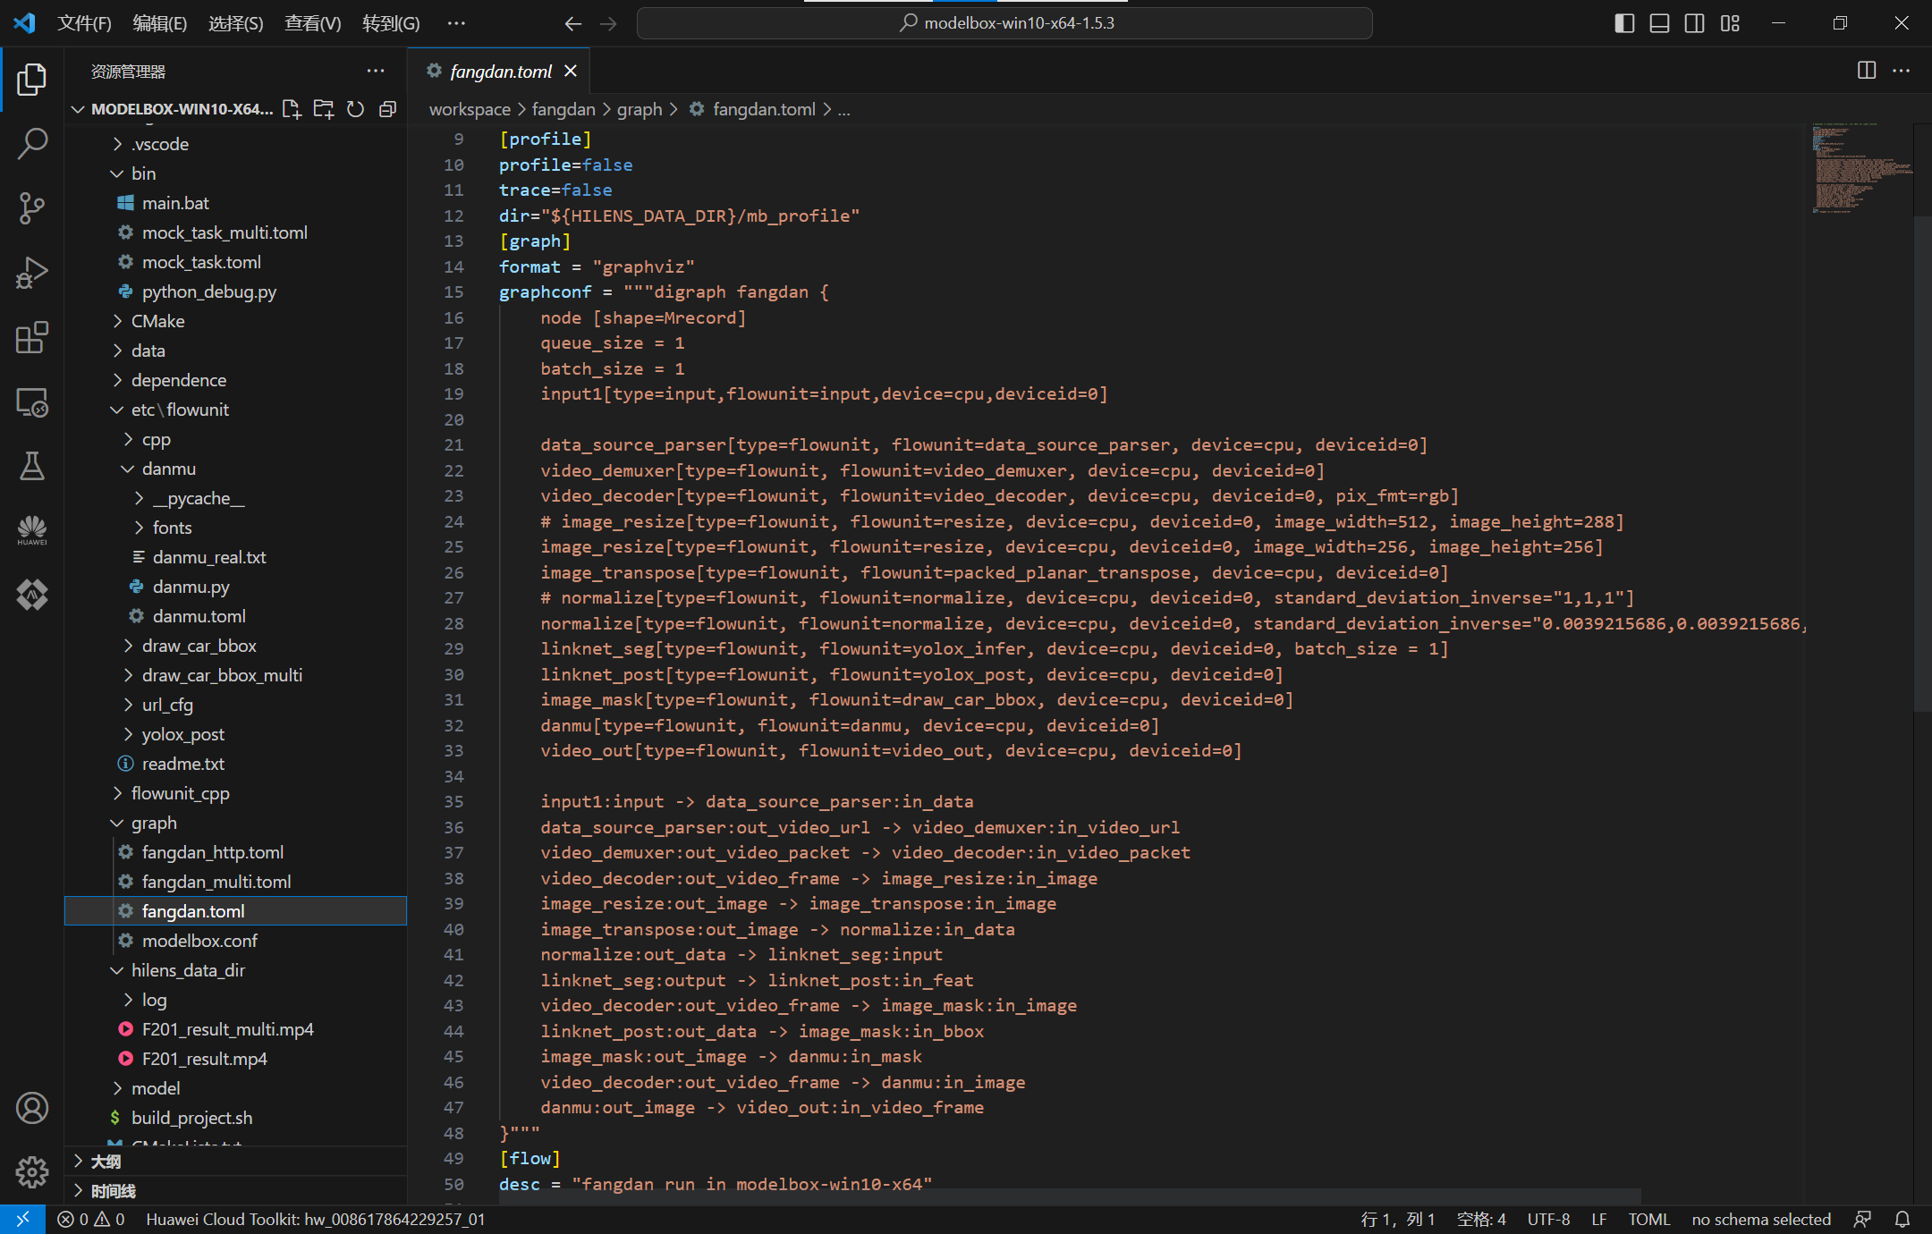Click Huawei Cloud Toolkit account status item
This screenshot has height=1234, width=1932.
tap(315, 1219)
